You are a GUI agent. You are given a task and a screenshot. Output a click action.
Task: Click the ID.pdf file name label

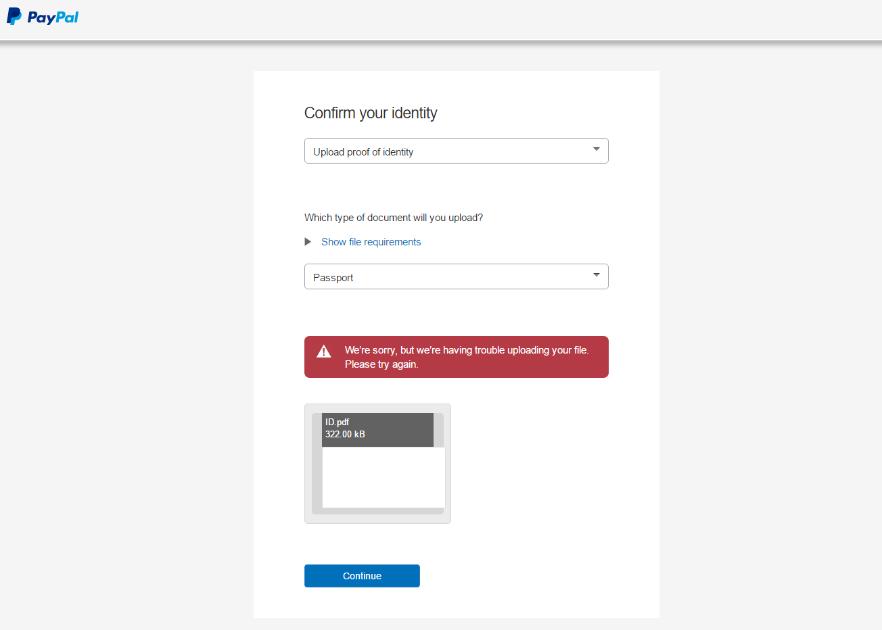coord(337,422)
